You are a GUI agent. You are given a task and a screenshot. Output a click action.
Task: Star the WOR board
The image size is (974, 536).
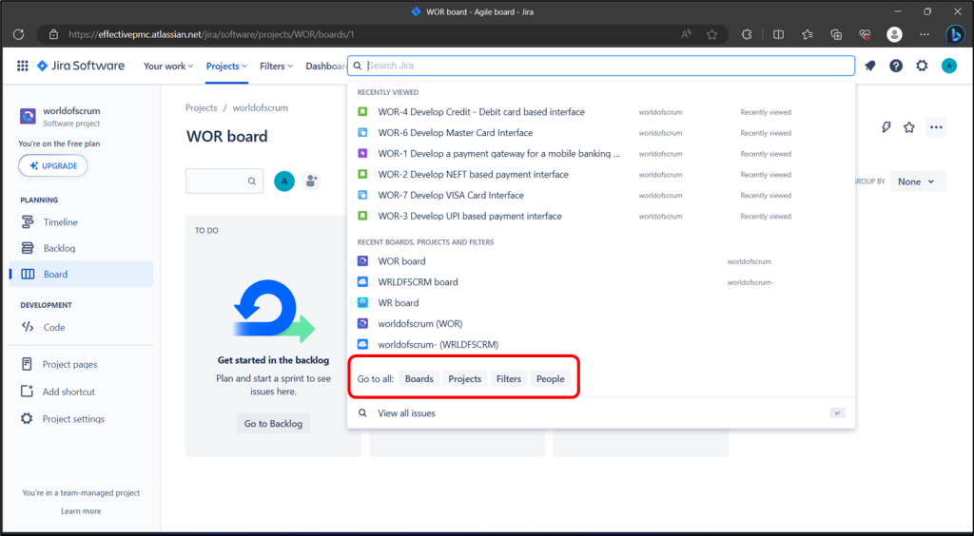(x=909, y=127)
